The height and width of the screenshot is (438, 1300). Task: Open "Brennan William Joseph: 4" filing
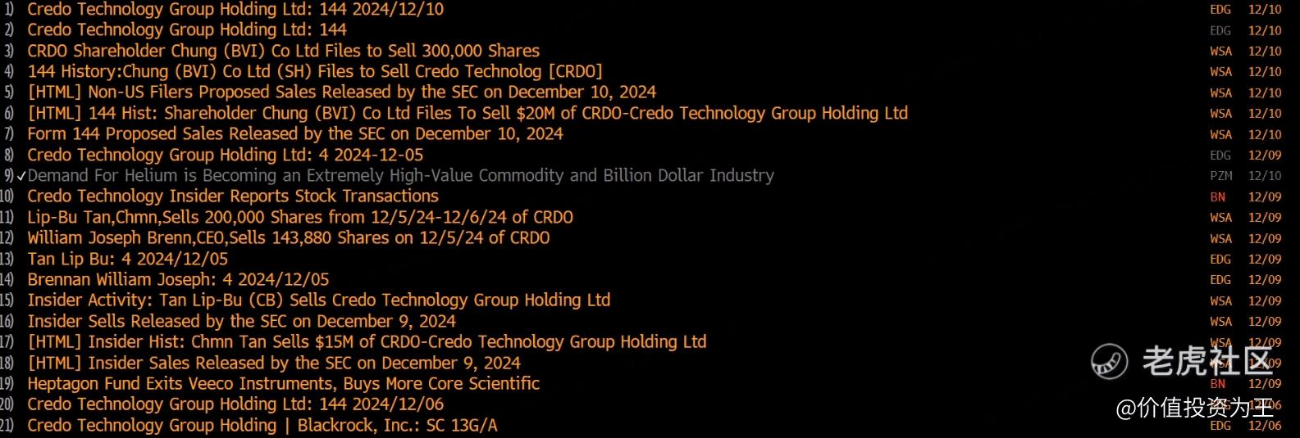pyautogui.click(x=178, y=279)
